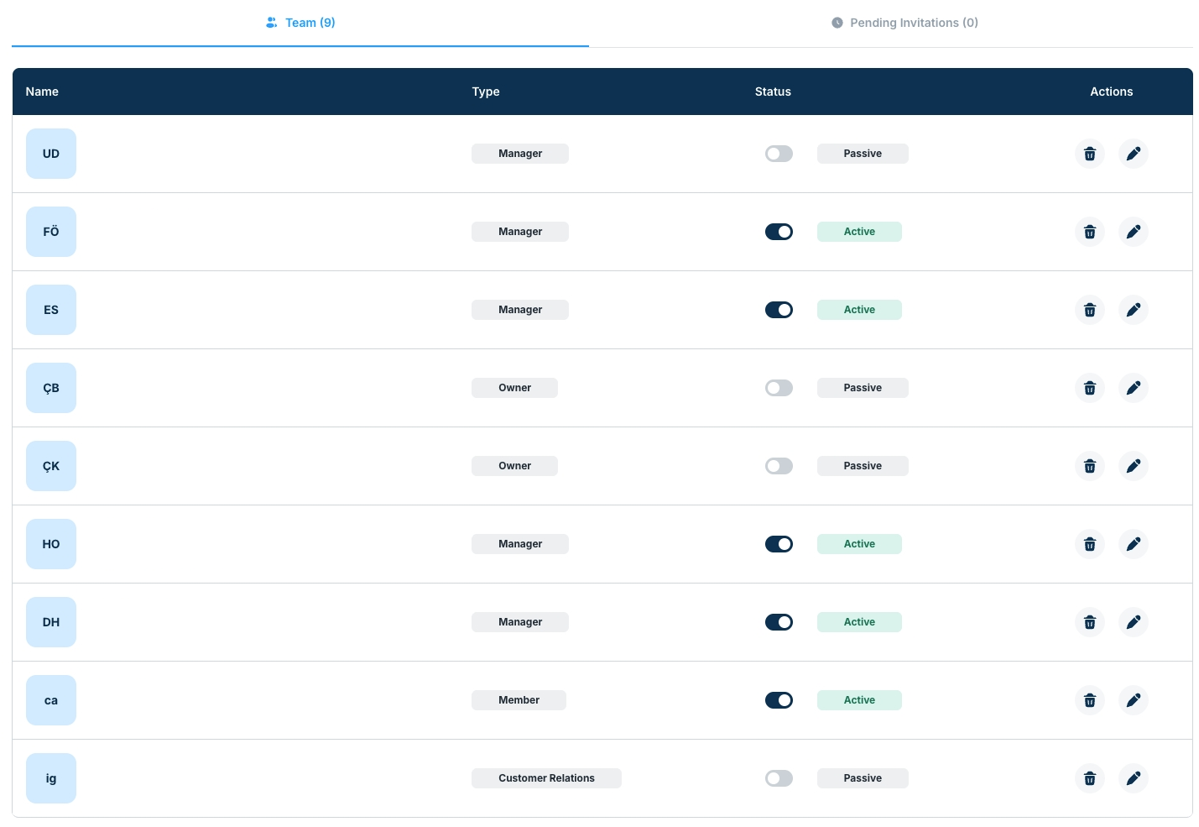
Task: Turn on ÇK status toggle
Action: pyautogui.click(x=779, y=466)
